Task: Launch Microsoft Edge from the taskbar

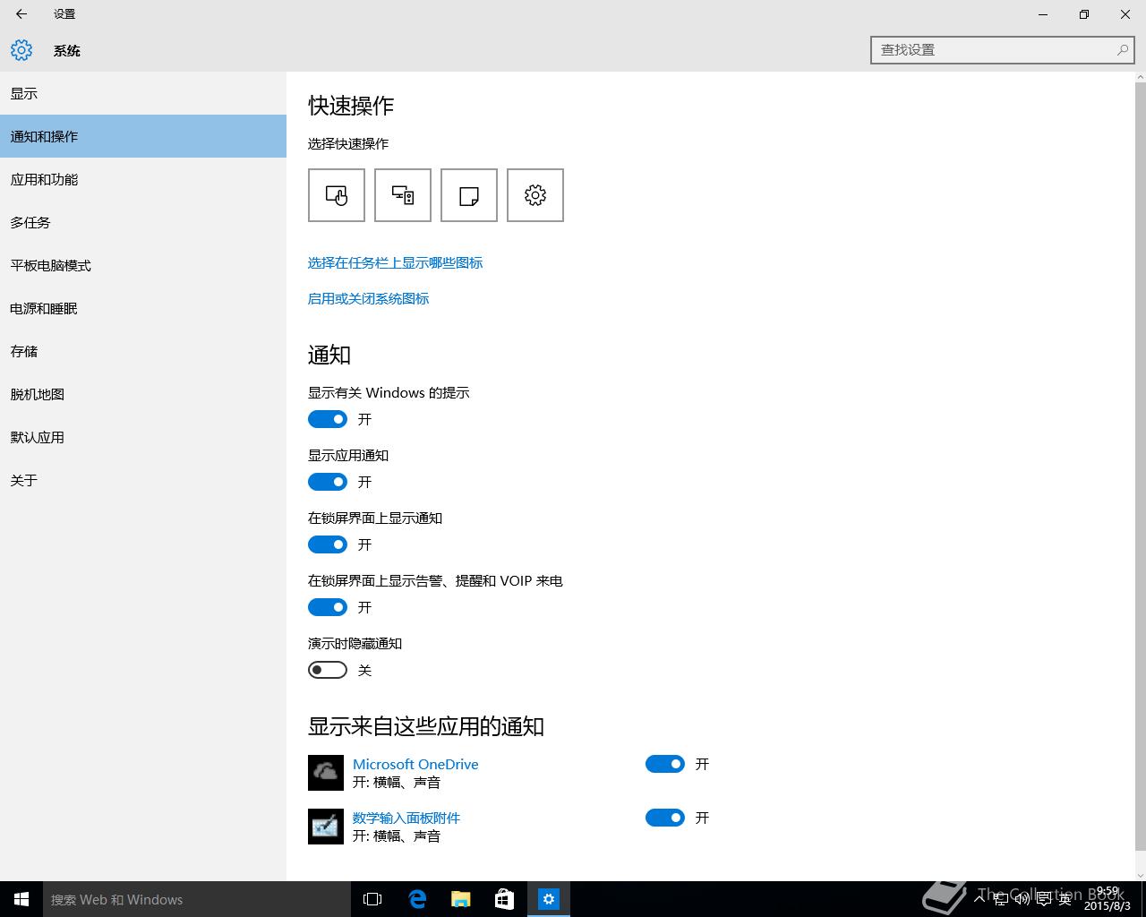Action: click(417, 899)
